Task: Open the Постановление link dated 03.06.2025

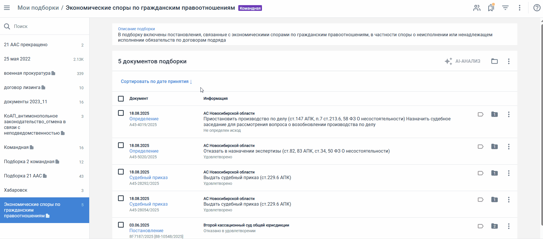Action: [146, 230]
